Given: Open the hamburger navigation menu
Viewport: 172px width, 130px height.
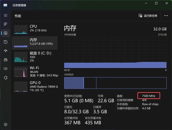Looking at the screenshot, I should point(5,15).
